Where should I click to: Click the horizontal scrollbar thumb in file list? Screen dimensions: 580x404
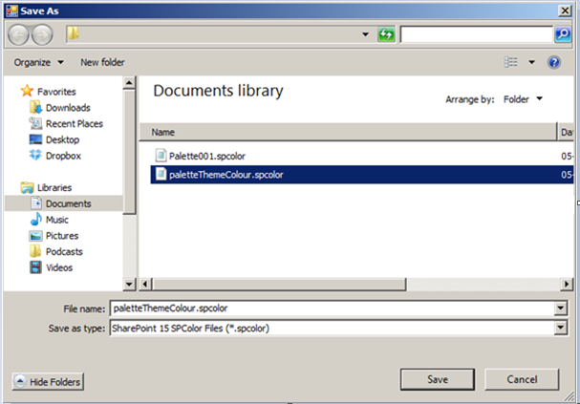click(279, 285)
